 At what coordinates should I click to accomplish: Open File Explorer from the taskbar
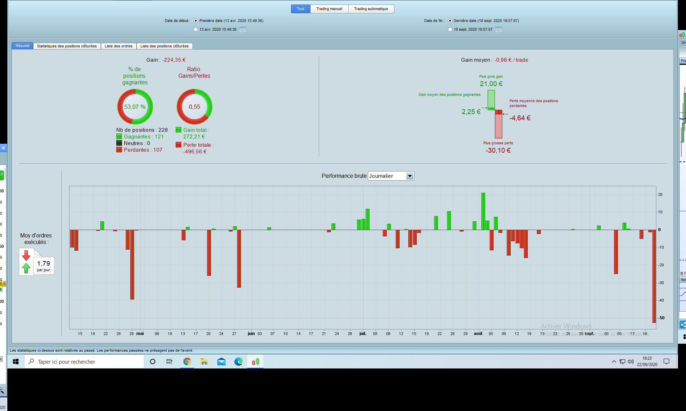204,361
